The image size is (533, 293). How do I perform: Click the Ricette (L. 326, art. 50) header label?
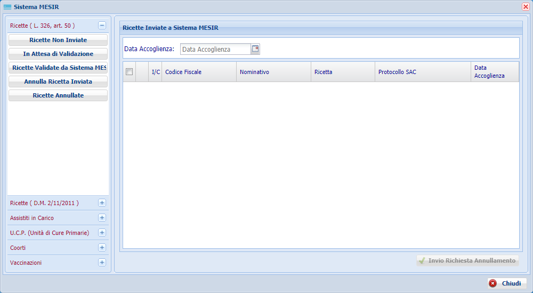pos(43,26)
